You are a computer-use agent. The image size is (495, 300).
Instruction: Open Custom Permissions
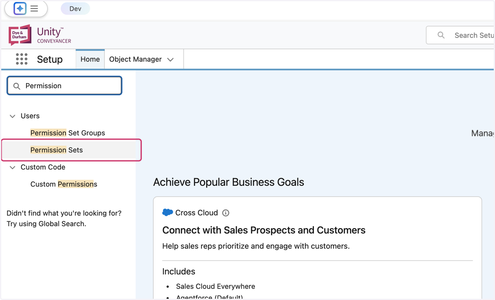tap(64, 184)
